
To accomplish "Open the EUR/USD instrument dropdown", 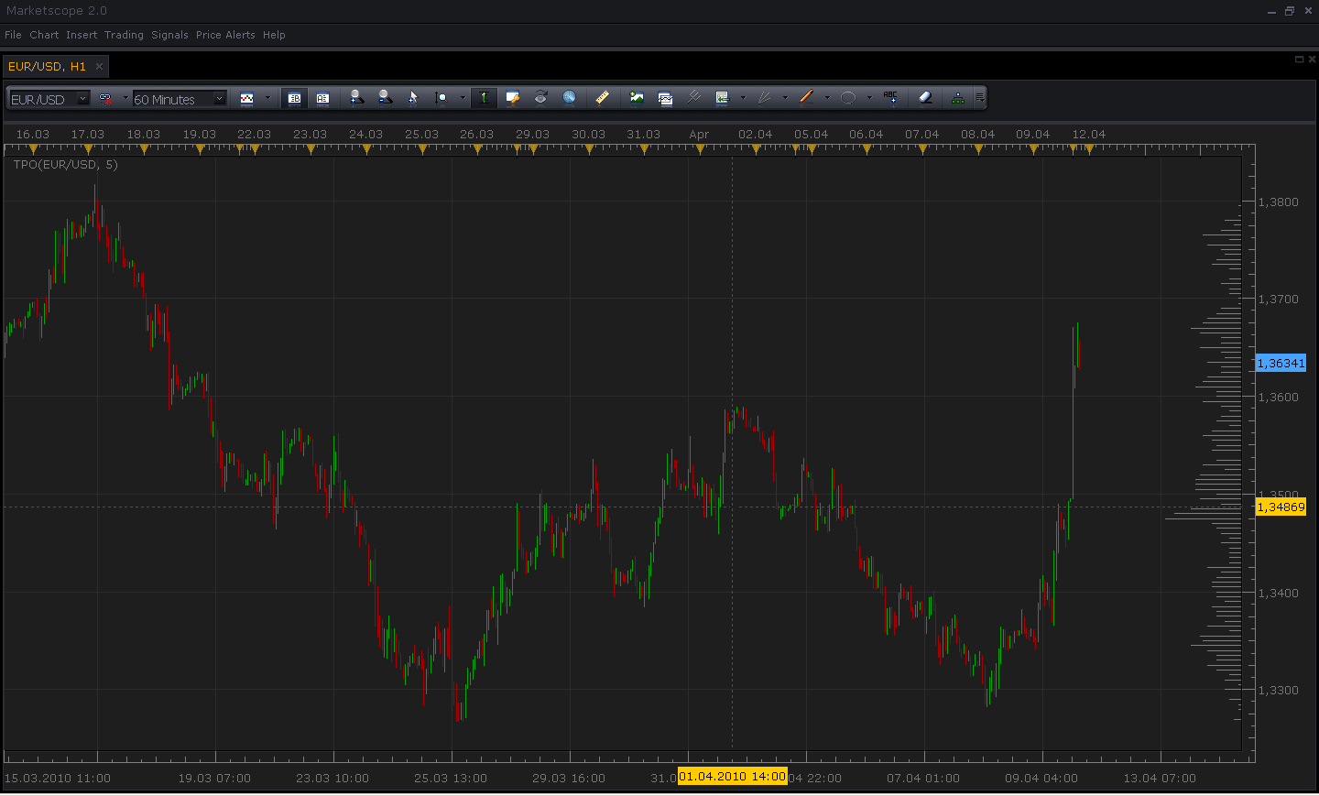I will coord(49,99).
